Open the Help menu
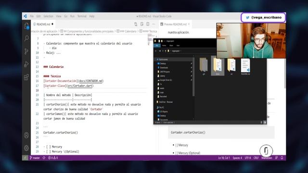This screenshot has width=308, height=173. click(92, 16)
